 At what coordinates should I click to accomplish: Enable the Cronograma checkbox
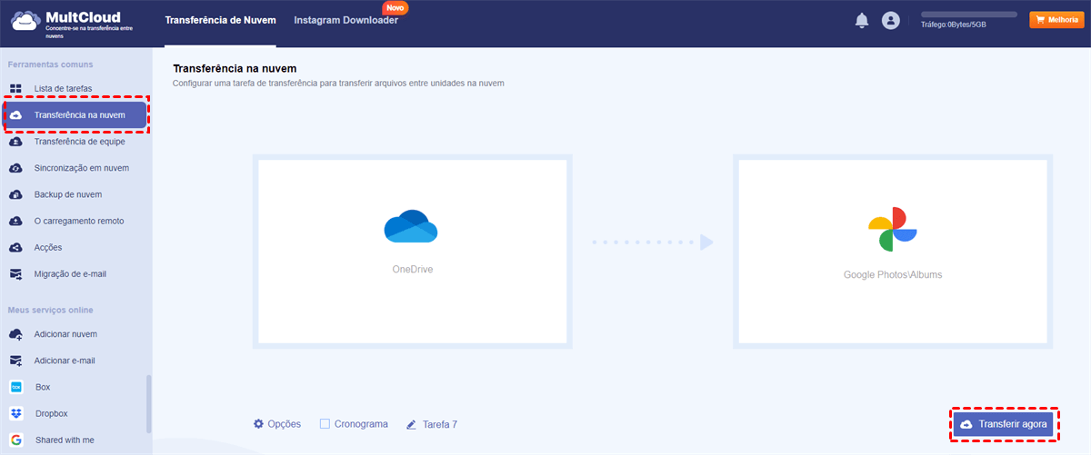pyautogui.click(x=325, y=424)
